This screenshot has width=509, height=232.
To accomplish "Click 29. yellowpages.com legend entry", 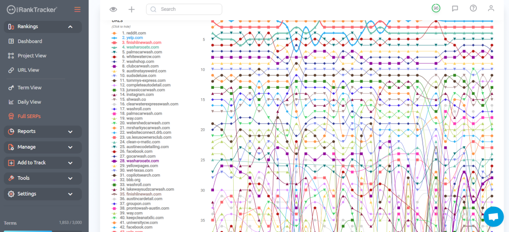I will pos(135,165).
